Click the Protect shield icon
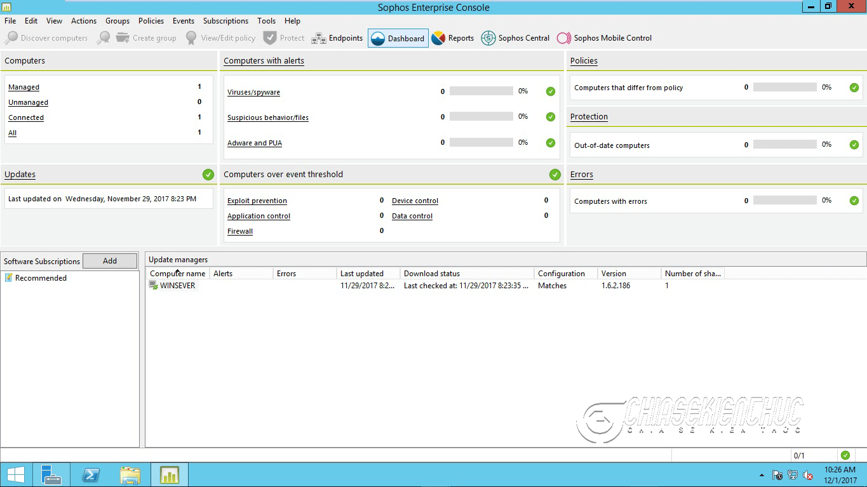The image size is (867, 487). click(270, 38)
